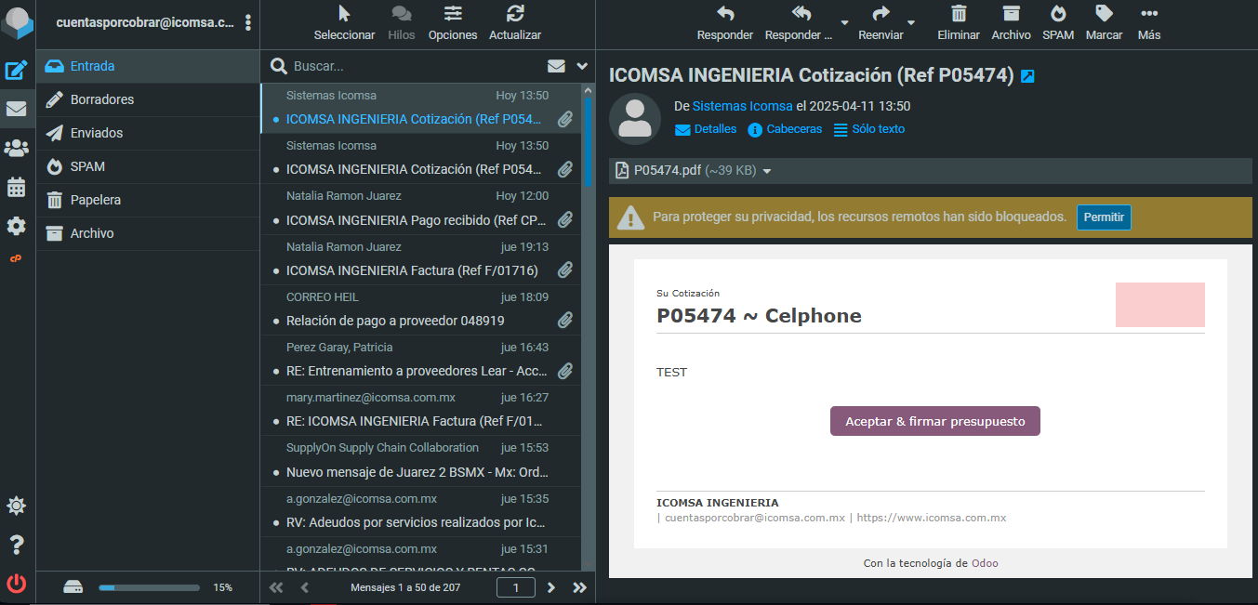Toggle the unread envelope filter in search bar
The height and width of the screenshot is (605, 1258).
[x=556, y=66]
